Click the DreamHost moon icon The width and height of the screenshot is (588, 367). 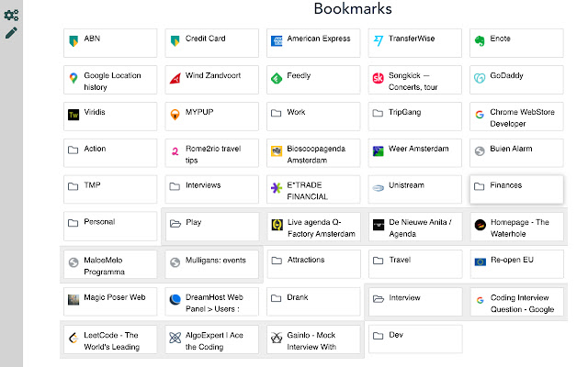pyautogui.click(x=175, y=299)
